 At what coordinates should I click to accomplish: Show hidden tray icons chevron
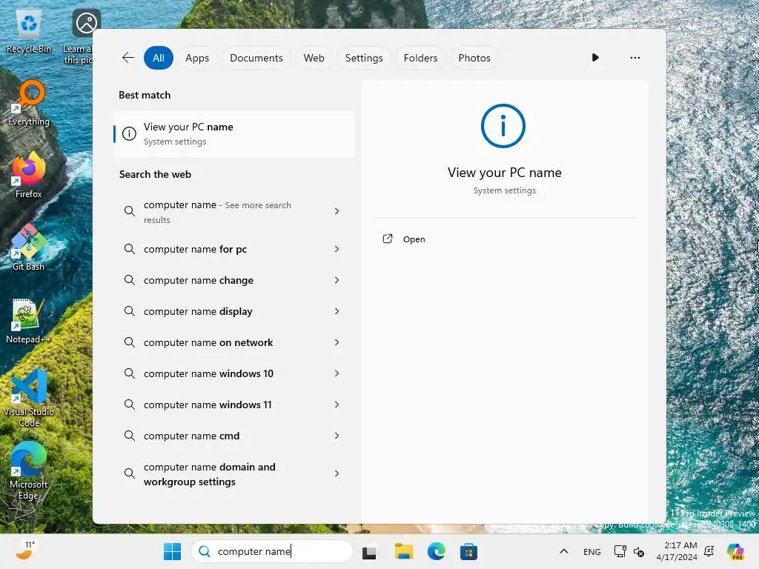click(x=564, y=551)
